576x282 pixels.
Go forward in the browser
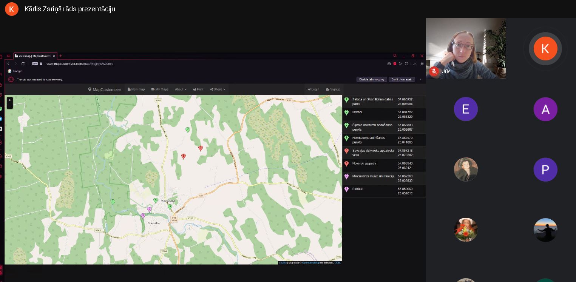click(x=15, y=64)
